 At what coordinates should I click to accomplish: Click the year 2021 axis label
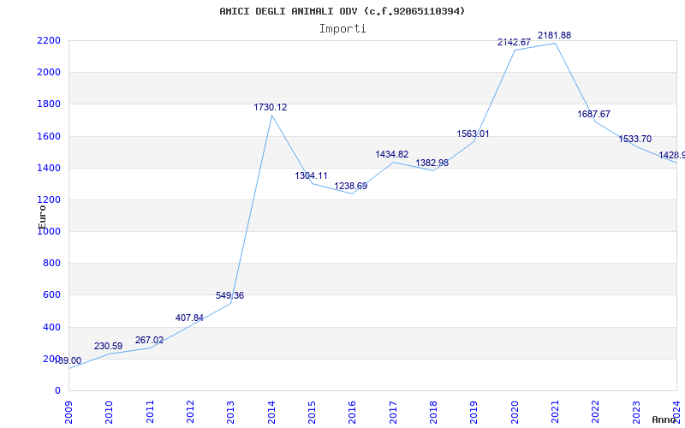point(555,413)
